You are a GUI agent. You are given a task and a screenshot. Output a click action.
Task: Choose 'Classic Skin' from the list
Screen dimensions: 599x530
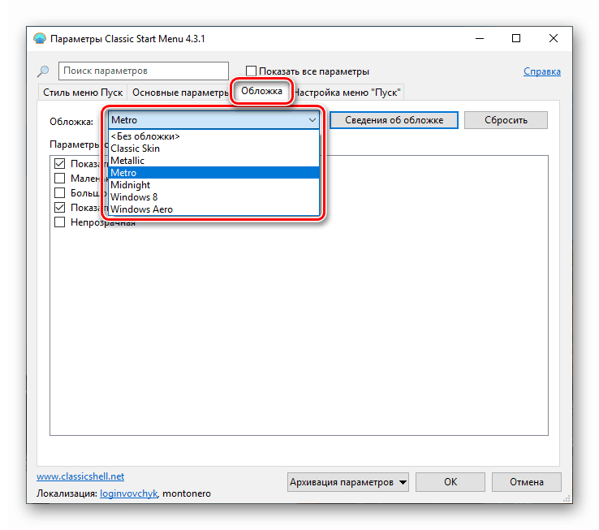[214, 149]
